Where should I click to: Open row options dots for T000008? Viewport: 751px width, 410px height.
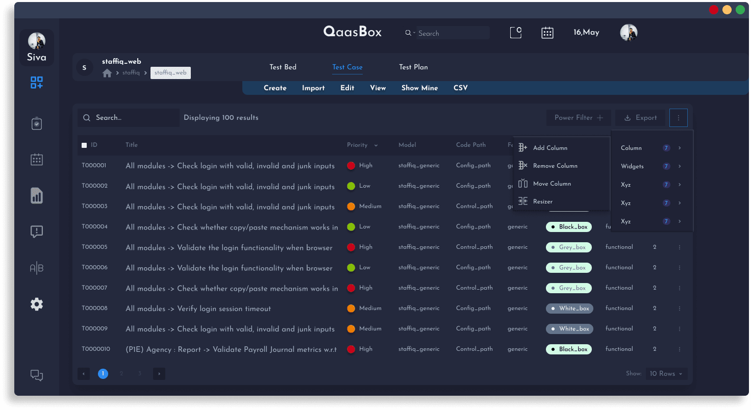pos(680,309)
